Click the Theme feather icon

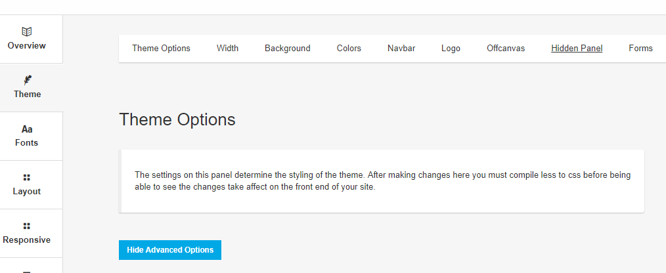(x=27, y=80)
